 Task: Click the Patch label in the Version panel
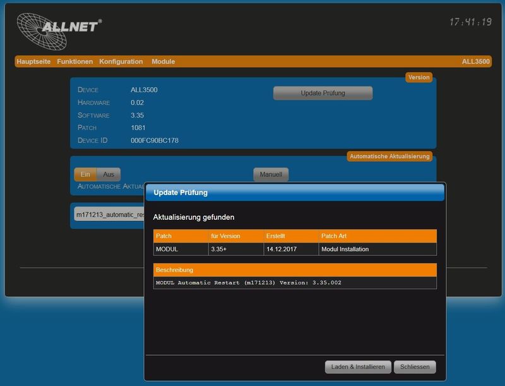(87, 128)
